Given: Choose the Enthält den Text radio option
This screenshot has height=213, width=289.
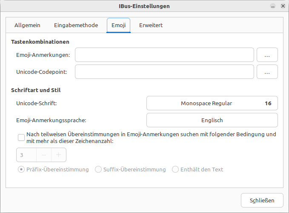Looking at the screenshot, I should tap(175, 169).
